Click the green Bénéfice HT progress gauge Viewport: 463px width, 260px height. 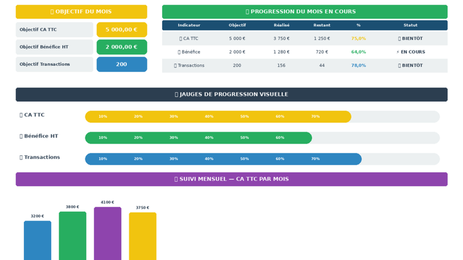point(198,138)
